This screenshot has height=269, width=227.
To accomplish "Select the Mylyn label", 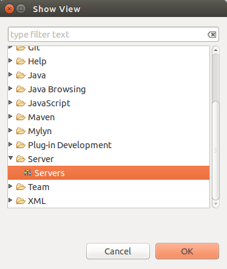I will click(x=40, y=131).
